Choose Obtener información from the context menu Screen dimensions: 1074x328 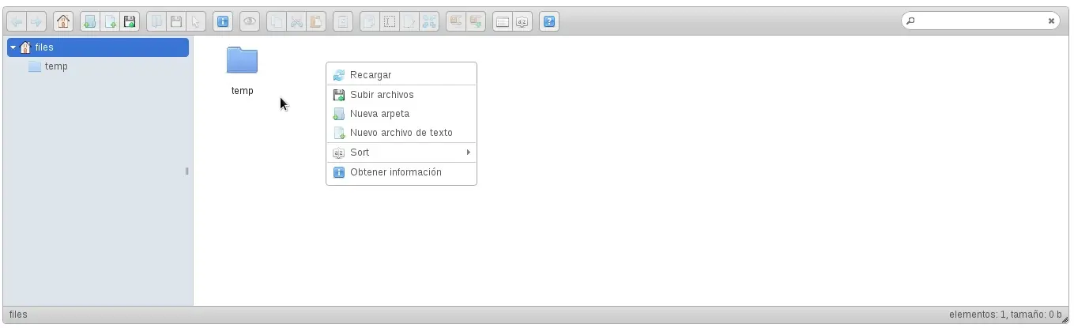pyautogui.click(x=401, y=172)
